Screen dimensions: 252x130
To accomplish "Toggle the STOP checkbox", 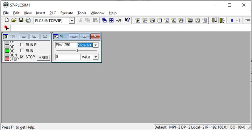I will 22,57.
